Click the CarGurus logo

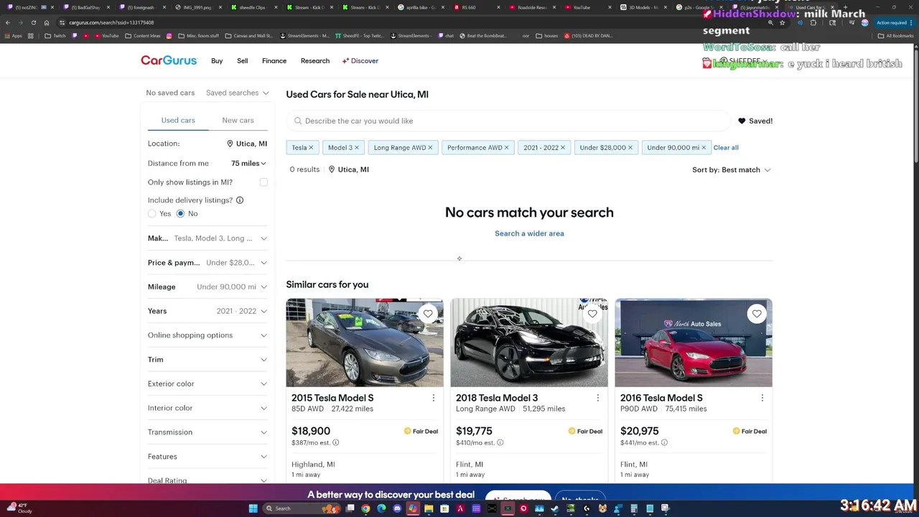[169, 61]
